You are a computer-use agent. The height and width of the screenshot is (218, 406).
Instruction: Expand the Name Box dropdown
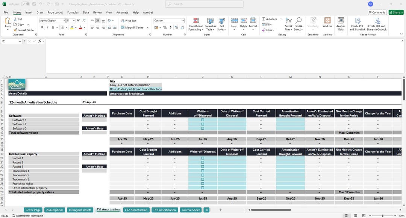click(x=20, y=41)
